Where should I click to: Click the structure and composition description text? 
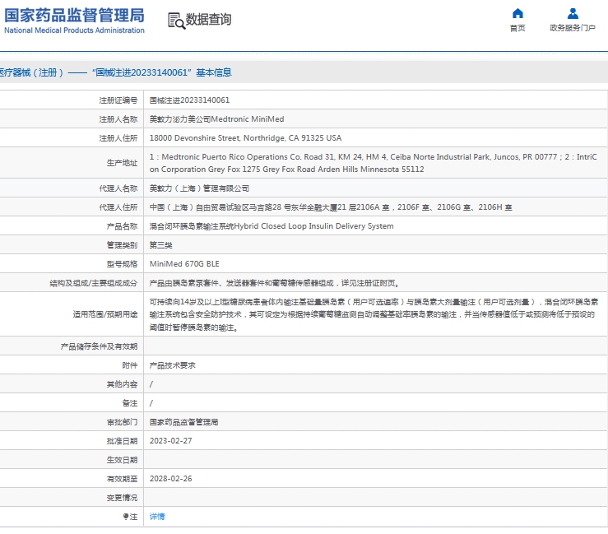[275, 283]
